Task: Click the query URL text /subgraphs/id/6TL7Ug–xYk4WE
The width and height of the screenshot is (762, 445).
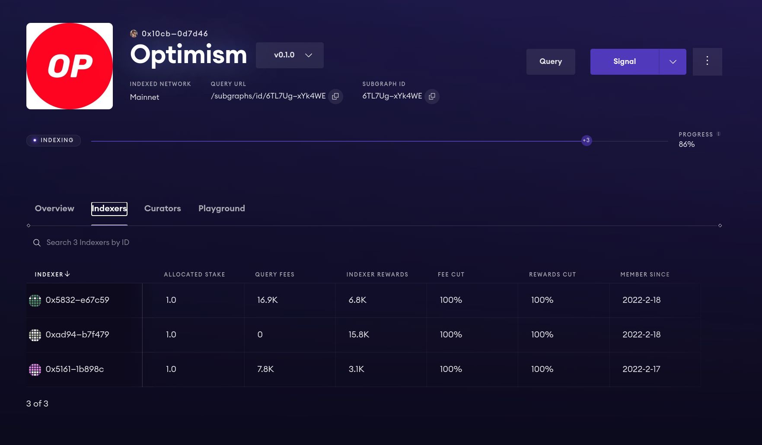Action: (268, 96)
